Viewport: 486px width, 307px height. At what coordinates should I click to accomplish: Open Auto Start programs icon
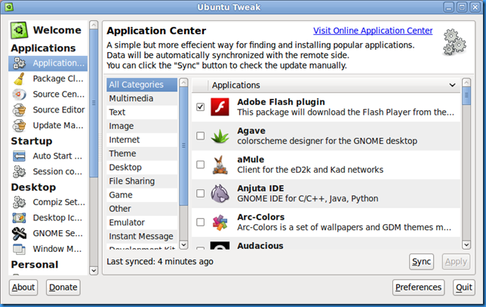[19, 156]
